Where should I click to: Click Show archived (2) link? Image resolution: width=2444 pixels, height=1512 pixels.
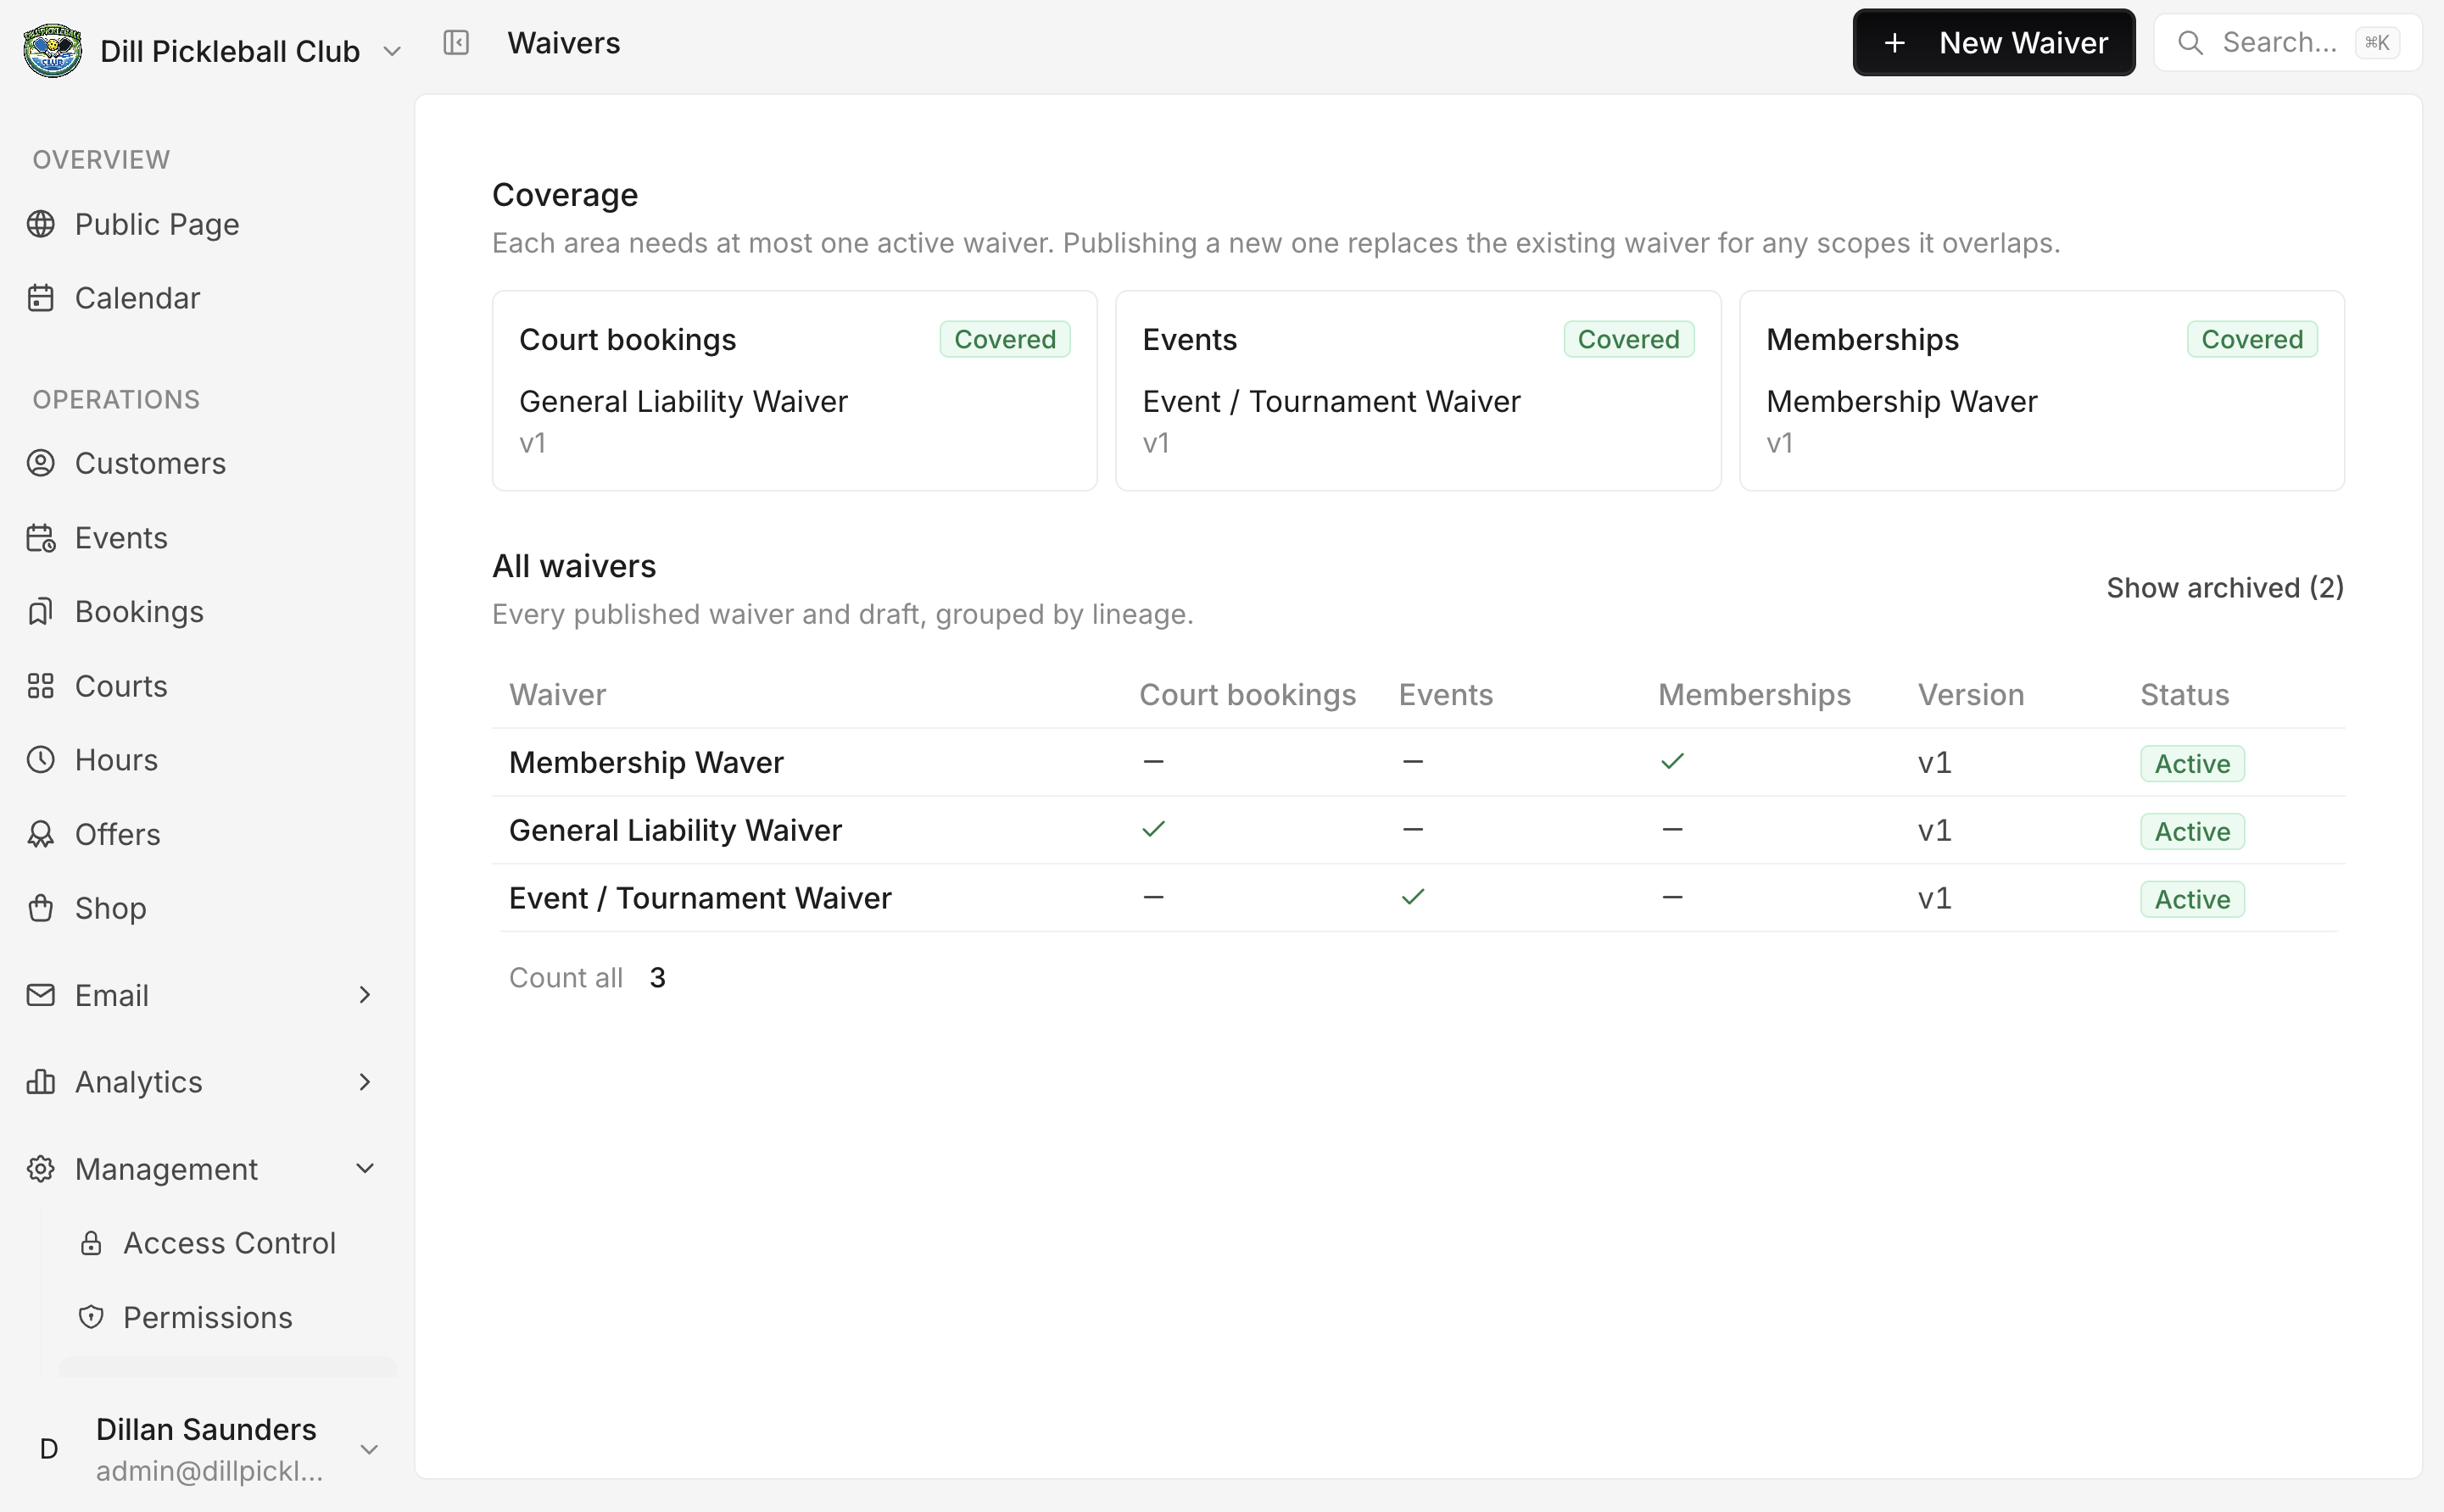[2225, 588]
